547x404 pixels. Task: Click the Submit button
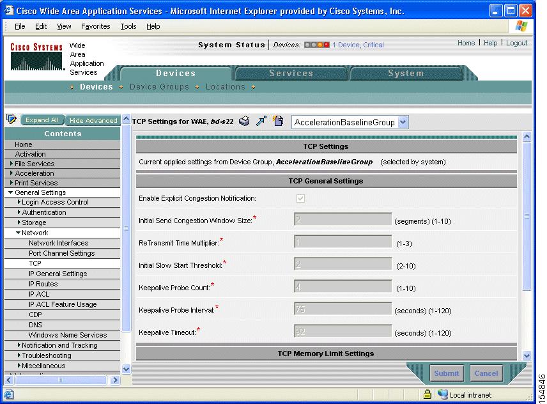447,373
